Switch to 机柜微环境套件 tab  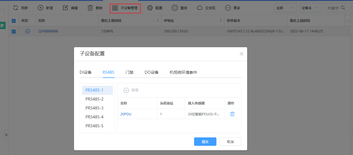183,72
